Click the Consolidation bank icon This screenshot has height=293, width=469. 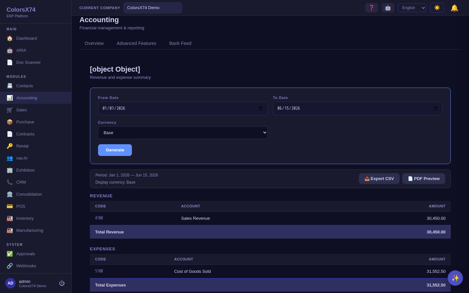[10, 194]
